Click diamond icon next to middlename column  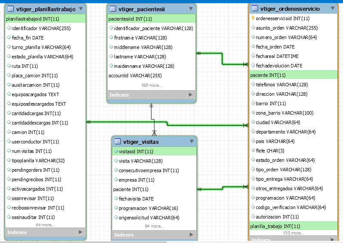coord(111,47)
